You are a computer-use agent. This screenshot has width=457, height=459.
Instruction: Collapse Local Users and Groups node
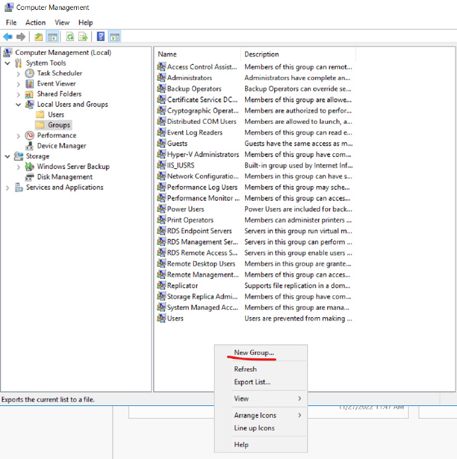(x=19, y=105)
